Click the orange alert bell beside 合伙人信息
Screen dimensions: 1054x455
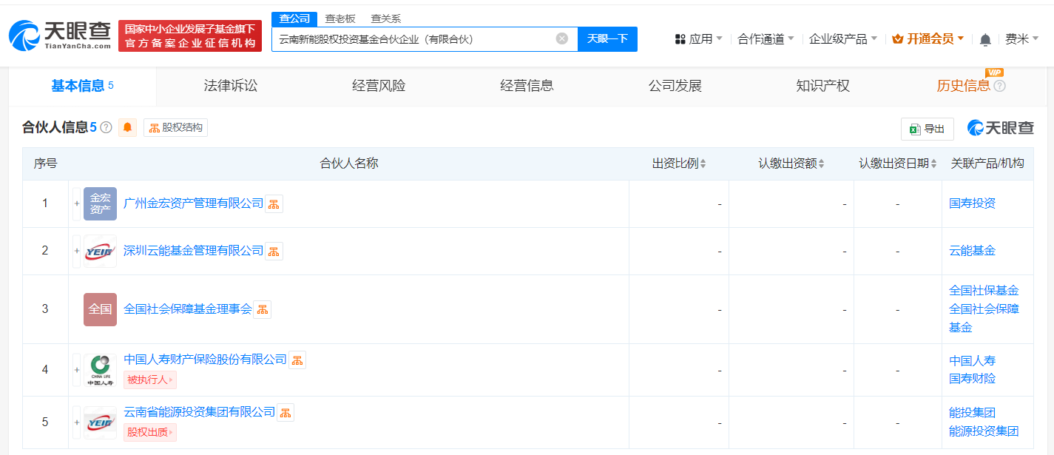coord(127,127)
